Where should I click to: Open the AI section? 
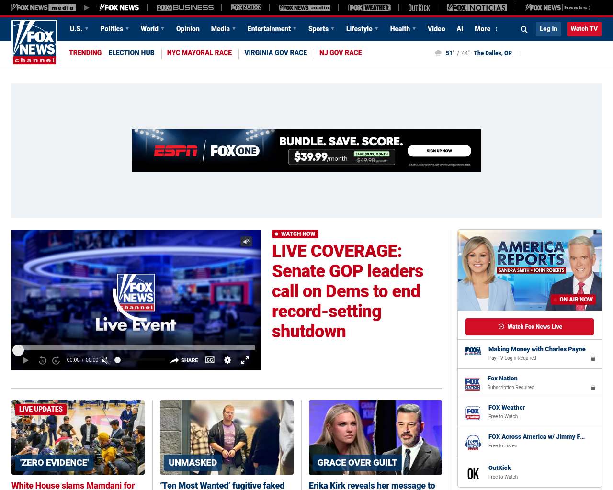click(460, 29)
